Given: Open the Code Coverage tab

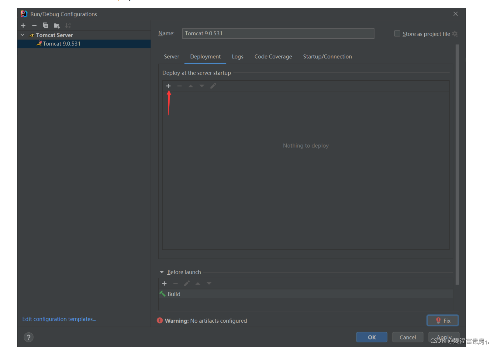Looking at the screenshot, I should point(273,56).
